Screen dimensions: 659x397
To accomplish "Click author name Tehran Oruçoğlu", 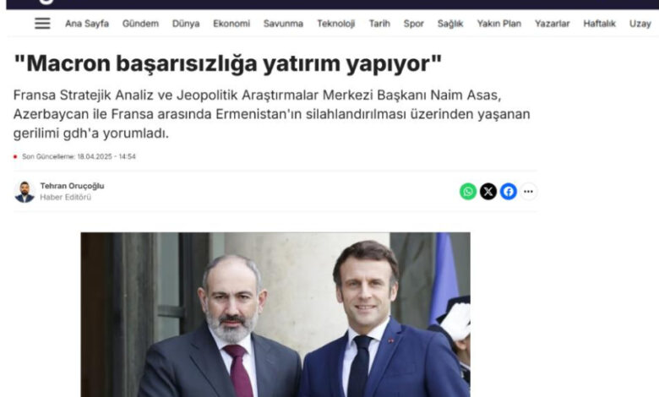I will click(x=72, y=186).
